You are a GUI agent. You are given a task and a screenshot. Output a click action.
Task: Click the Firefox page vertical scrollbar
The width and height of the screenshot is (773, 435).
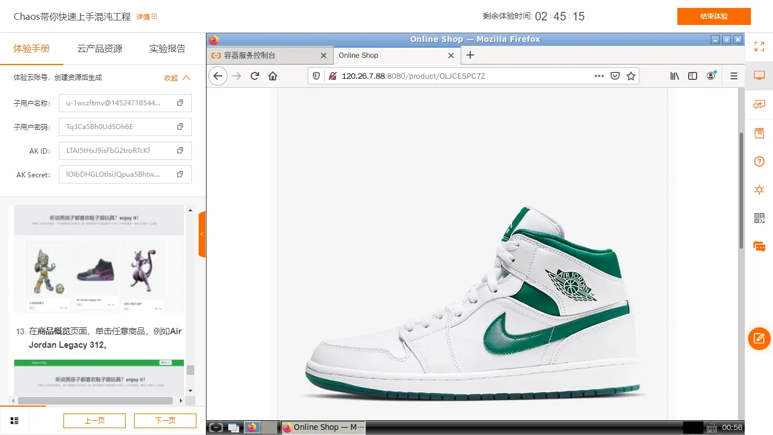tap(741, 190)
